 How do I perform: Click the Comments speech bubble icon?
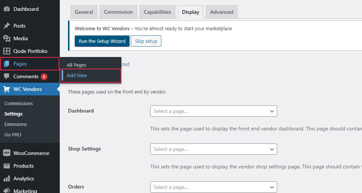point(7,76)
